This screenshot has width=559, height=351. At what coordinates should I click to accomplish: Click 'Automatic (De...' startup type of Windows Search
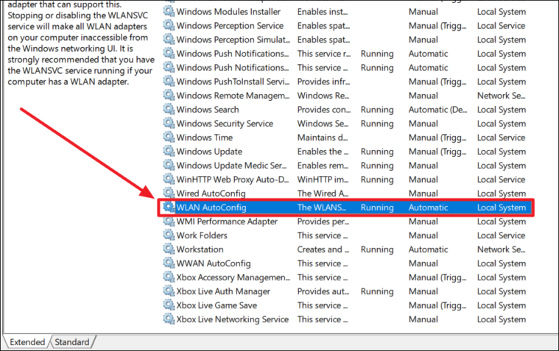point(437,110)
